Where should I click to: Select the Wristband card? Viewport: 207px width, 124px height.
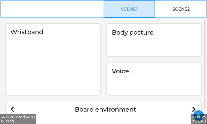(53, 59)
